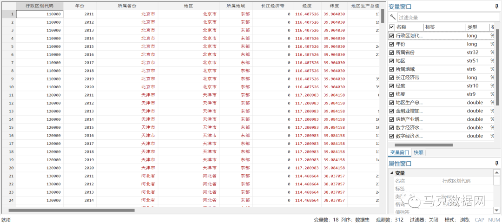Select the 行政区划代码 column header in data grid

click(x=40, y=6)
